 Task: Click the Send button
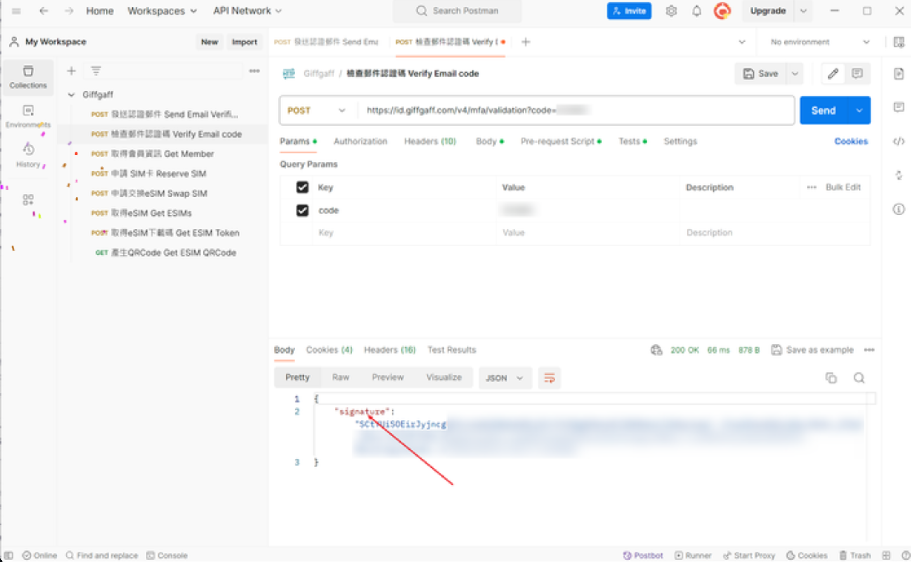(x=824, y=110)
